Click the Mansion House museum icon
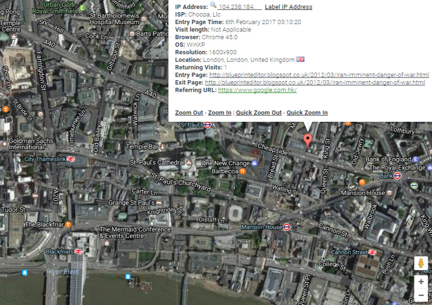 tap(390, 193)
